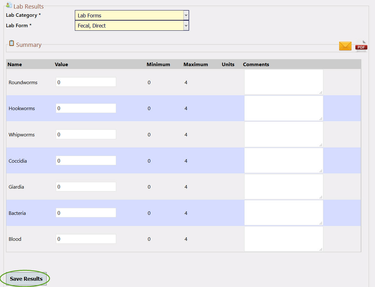
Task: Select the Bacteria row label
Action: click(17, 213)
